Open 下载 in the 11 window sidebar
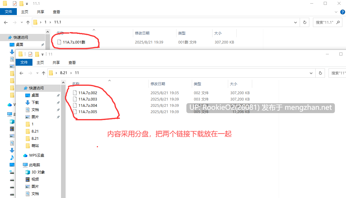 (35, 102)
